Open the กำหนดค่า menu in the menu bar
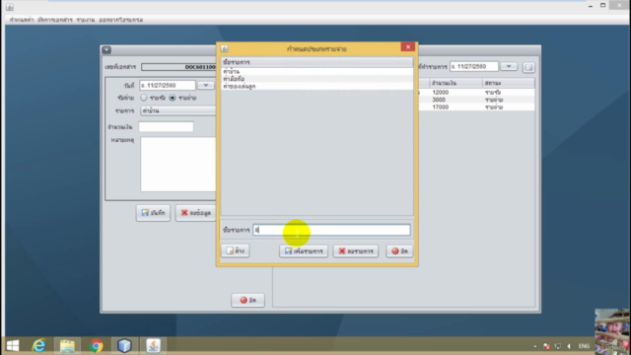The image size is (631, 355). pos(22,20)
